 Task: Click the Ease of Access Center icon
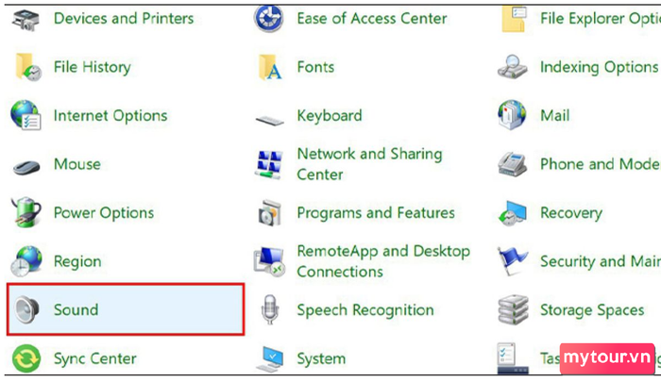[x=268, y=19]
